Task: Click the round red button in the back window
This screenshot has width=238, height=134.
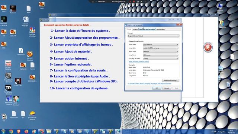Action: coord(208,47)
